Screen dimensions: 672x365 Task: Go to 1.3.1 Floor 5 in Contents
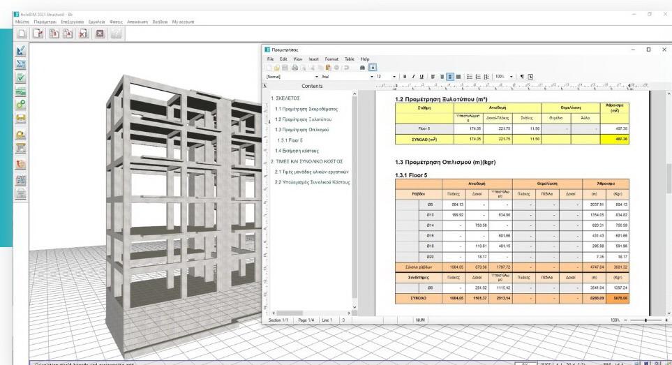coord(292,140)
